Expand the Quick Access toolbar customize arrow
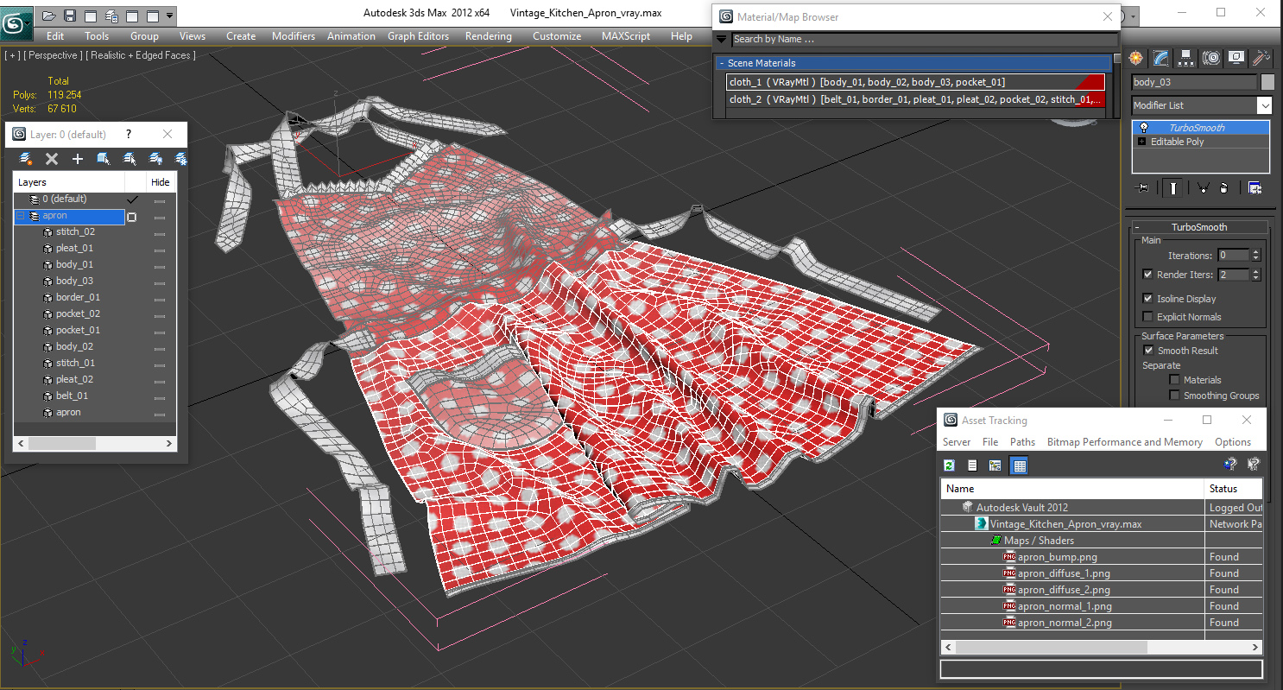Screen dimensions: 1283x690 coord(169,16)
